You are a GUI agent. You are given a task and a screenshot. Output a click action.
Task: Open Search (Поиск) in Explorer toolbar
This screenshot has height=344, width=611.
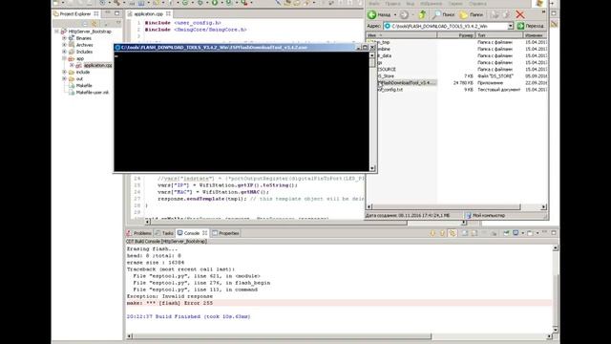[444, 15]
